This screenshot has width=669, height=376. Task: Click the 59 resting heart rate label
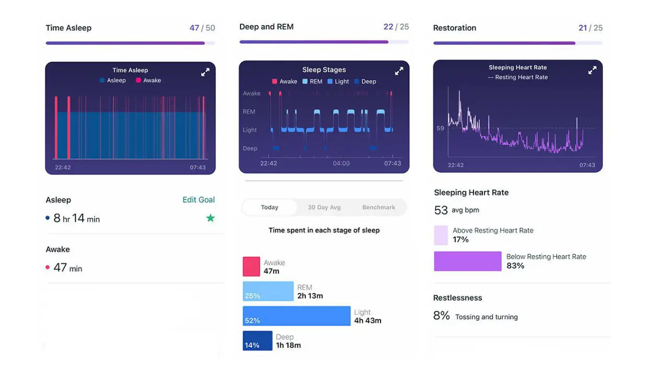pos(440,128)
